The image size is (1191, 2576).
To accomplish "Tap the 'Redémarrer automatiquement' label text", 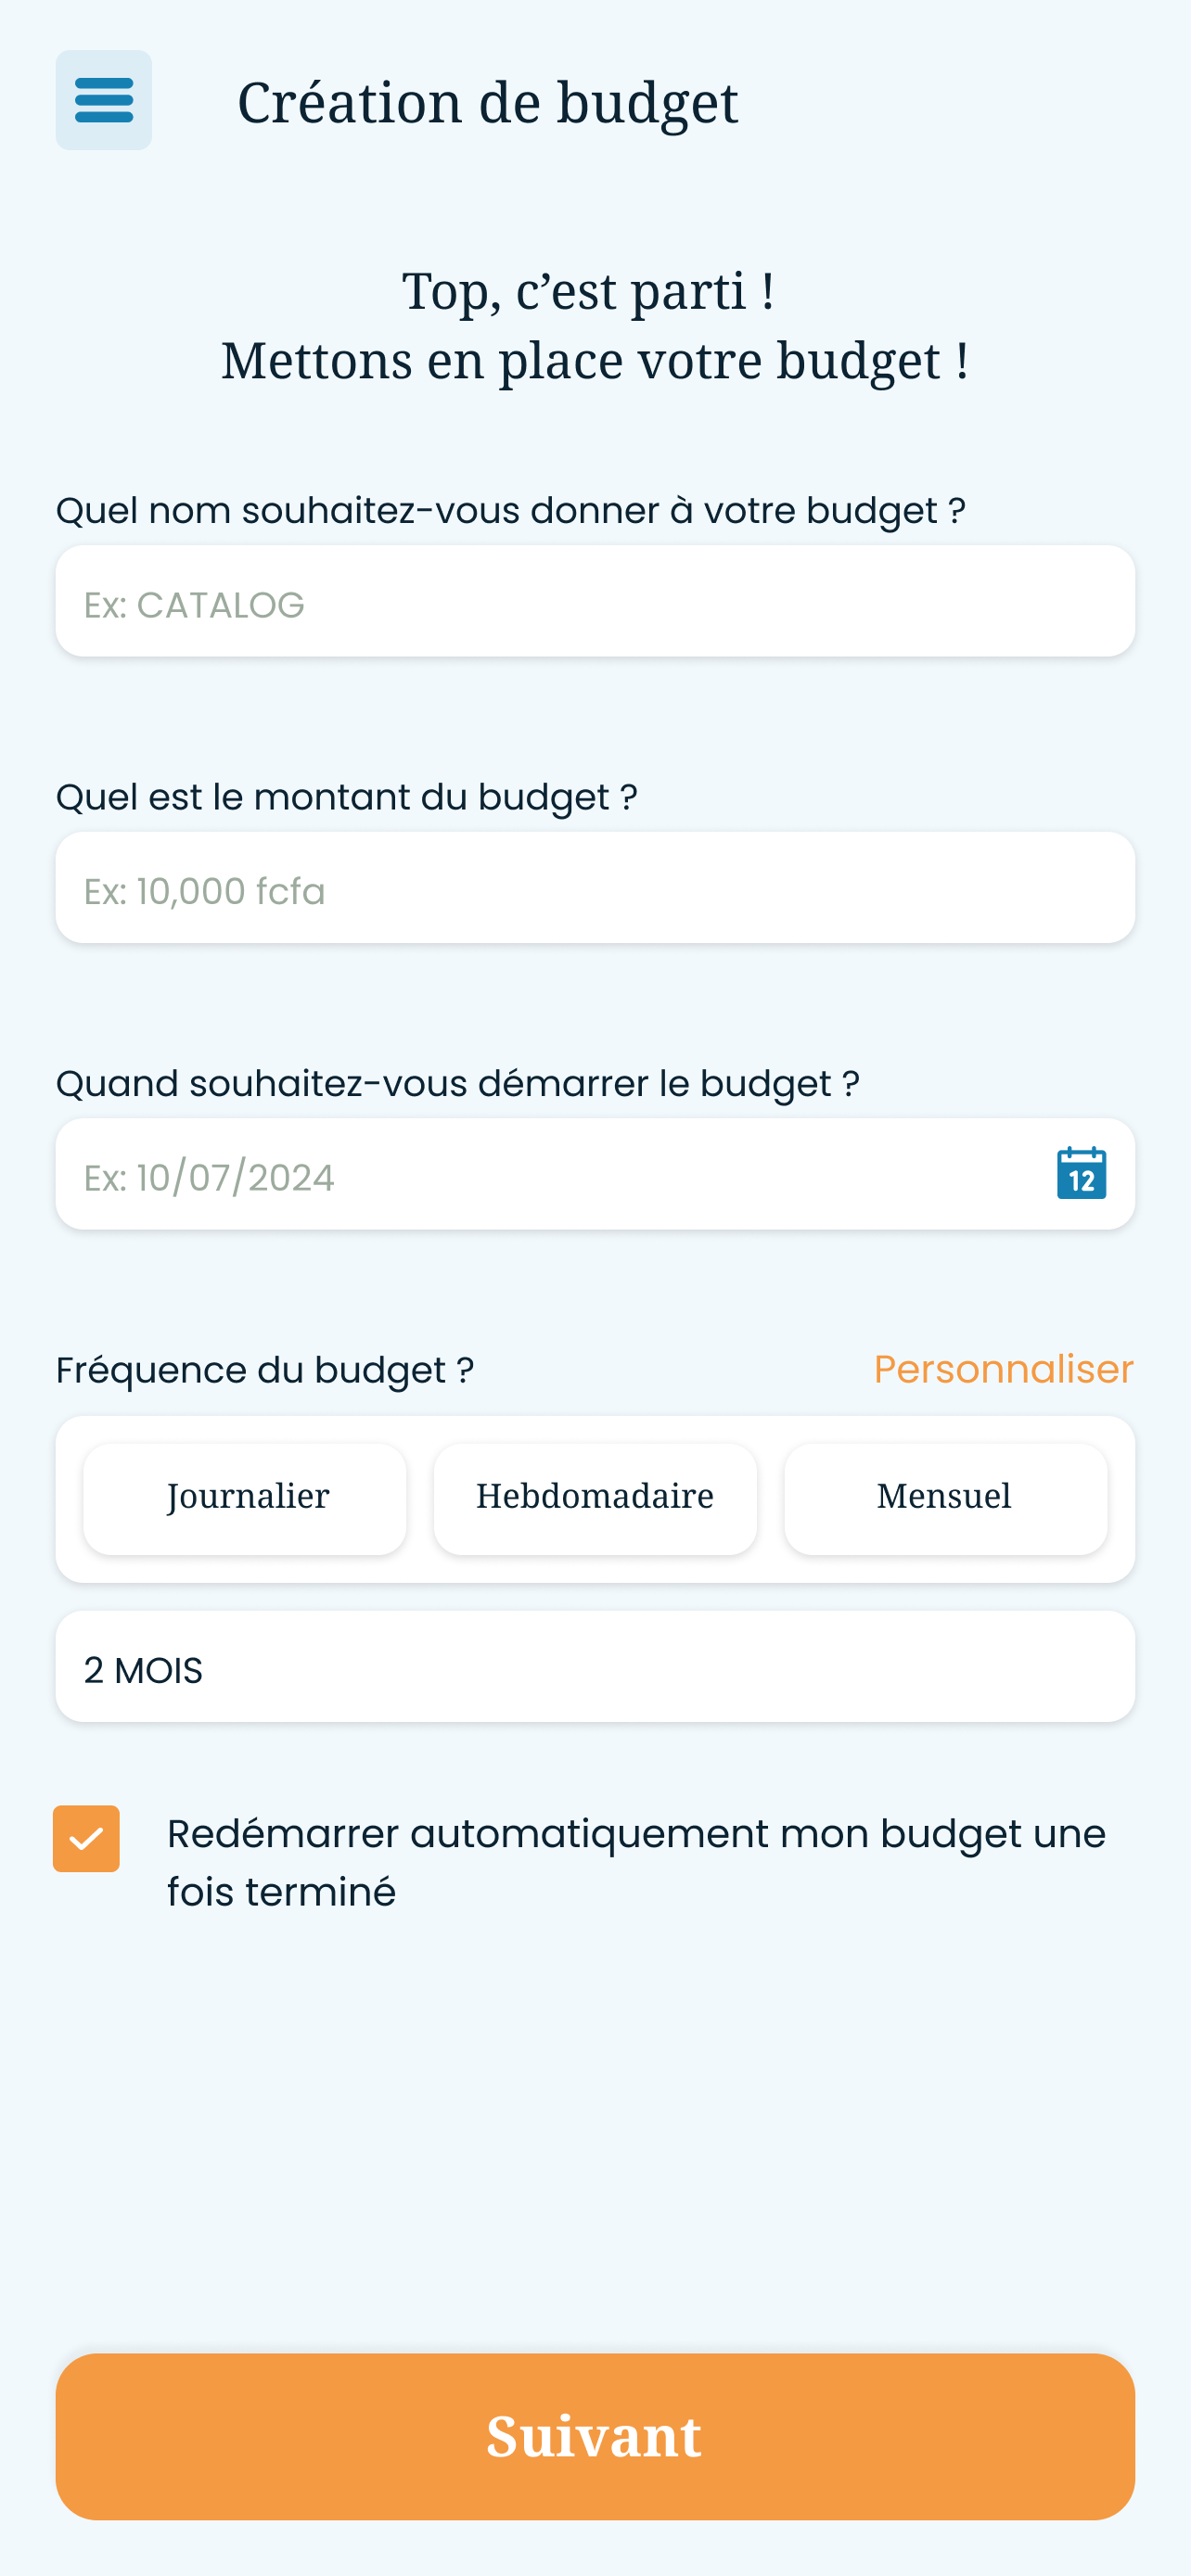I will coord(636,1862).
